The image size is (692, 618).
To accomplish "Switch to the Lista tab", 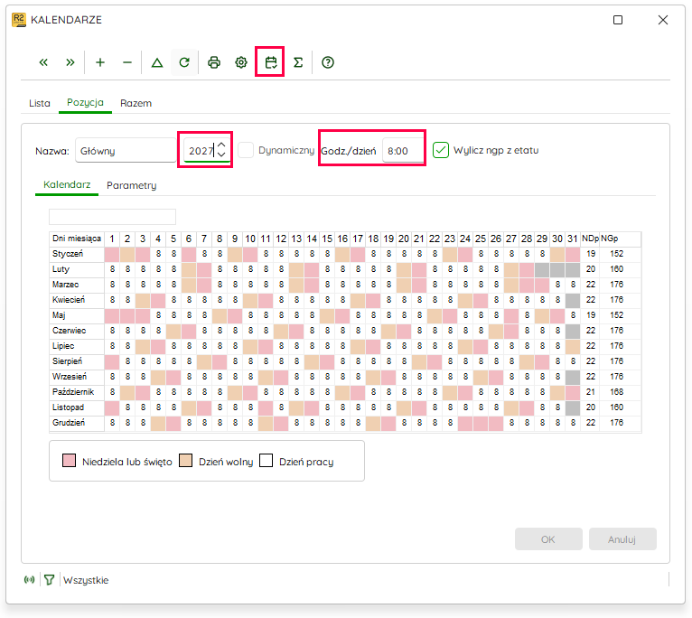I will [39, 103].
